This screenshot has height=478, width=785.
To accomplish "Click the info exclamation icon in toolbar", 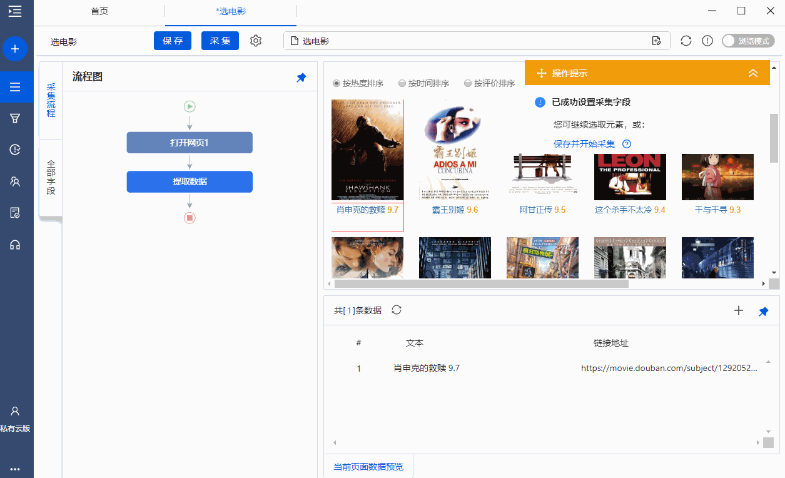I will tap(707, 41).
